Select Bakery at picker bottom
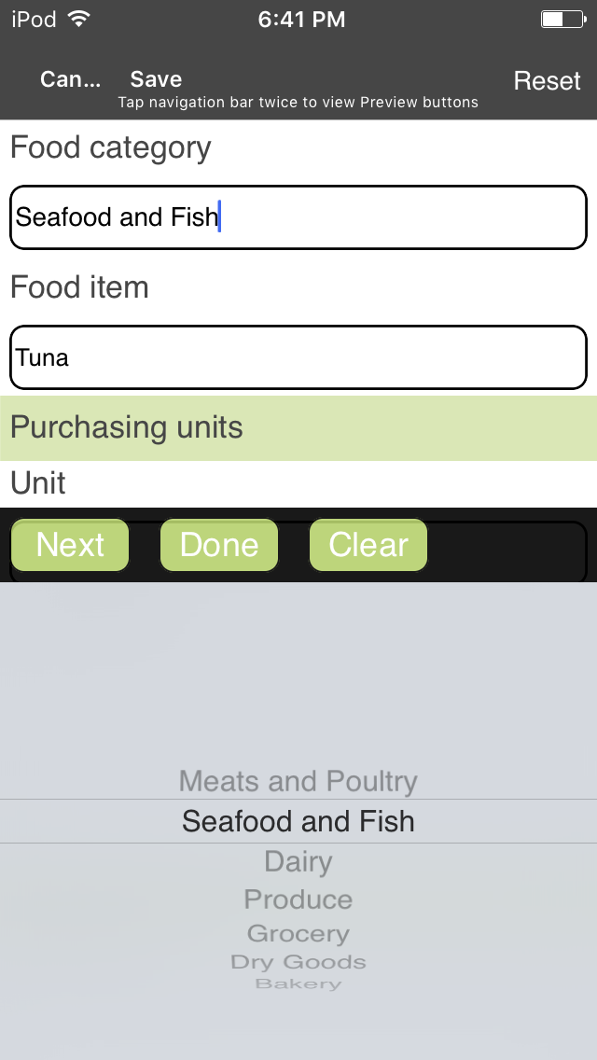This screenshot has height=1060, width=597. tap(298, 983)
